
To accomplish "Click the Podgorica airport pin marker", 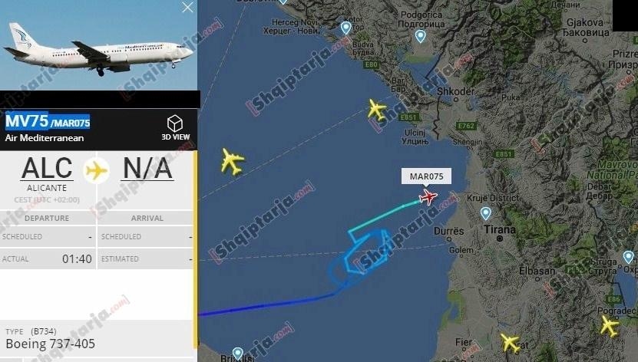I will pos(420,36).
